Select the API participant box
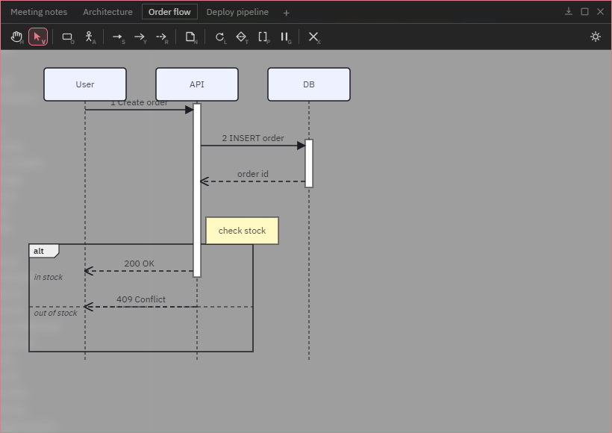The width and height of the screenshot is (612, 433). [x=197, y=84]
